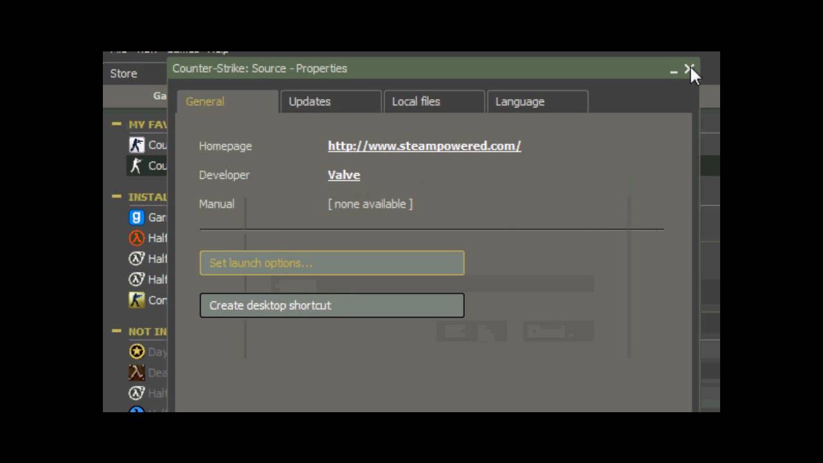Select the 'Con' game row text in sidebar
Image resolution: width=823 pixels, height=463 pixels.
(x=158, y=300)
